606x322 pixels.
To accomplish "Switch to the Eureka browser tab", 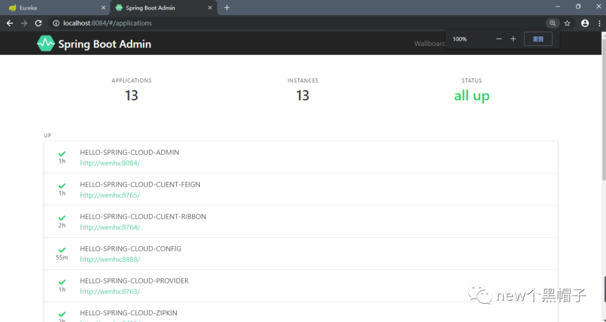I will (x=56, y=8).
